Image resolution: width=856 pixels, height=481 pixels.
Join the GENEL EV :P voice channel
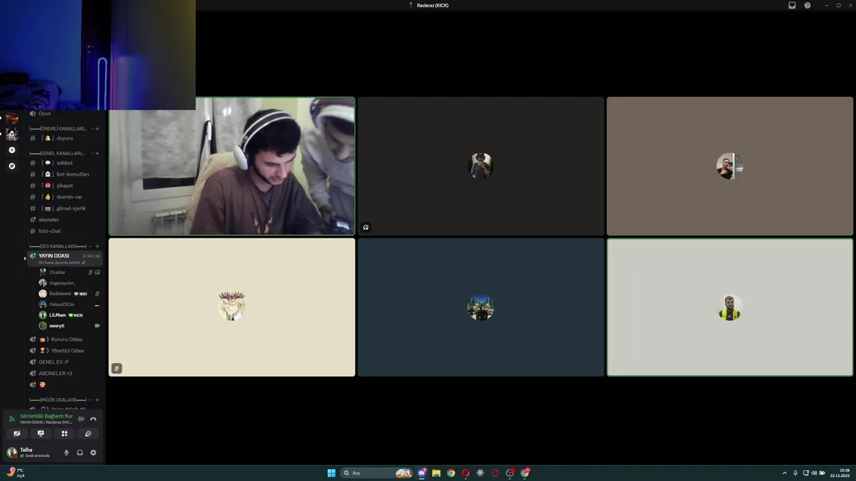[64, 362]
